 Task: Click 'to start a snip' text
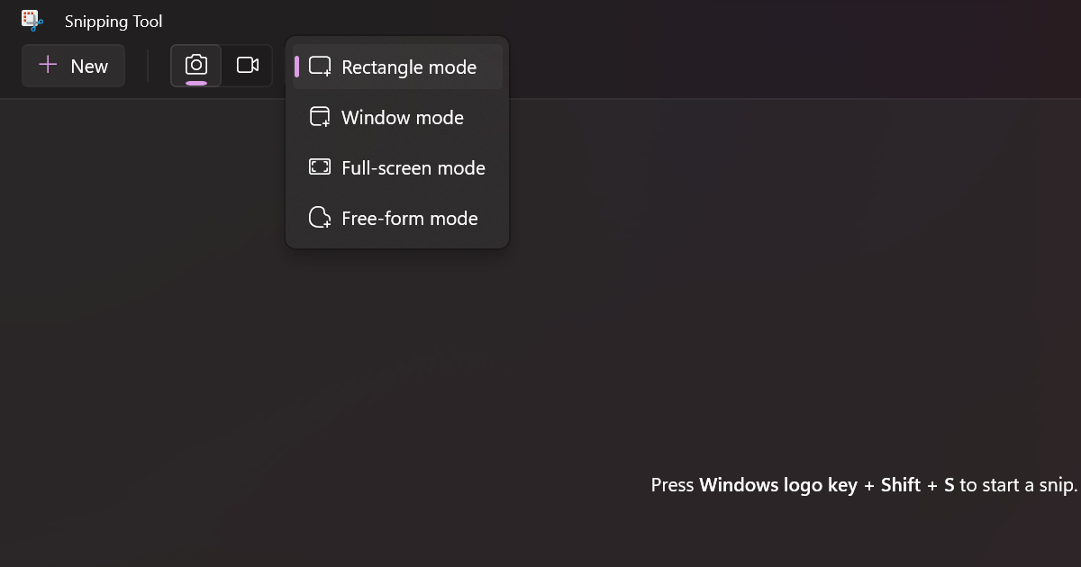pos(1018,485)
